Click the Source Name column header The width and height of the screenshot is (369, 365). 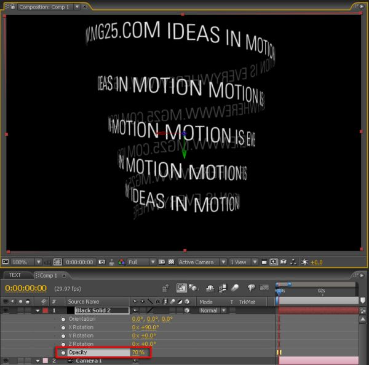(x=83, y=302)
